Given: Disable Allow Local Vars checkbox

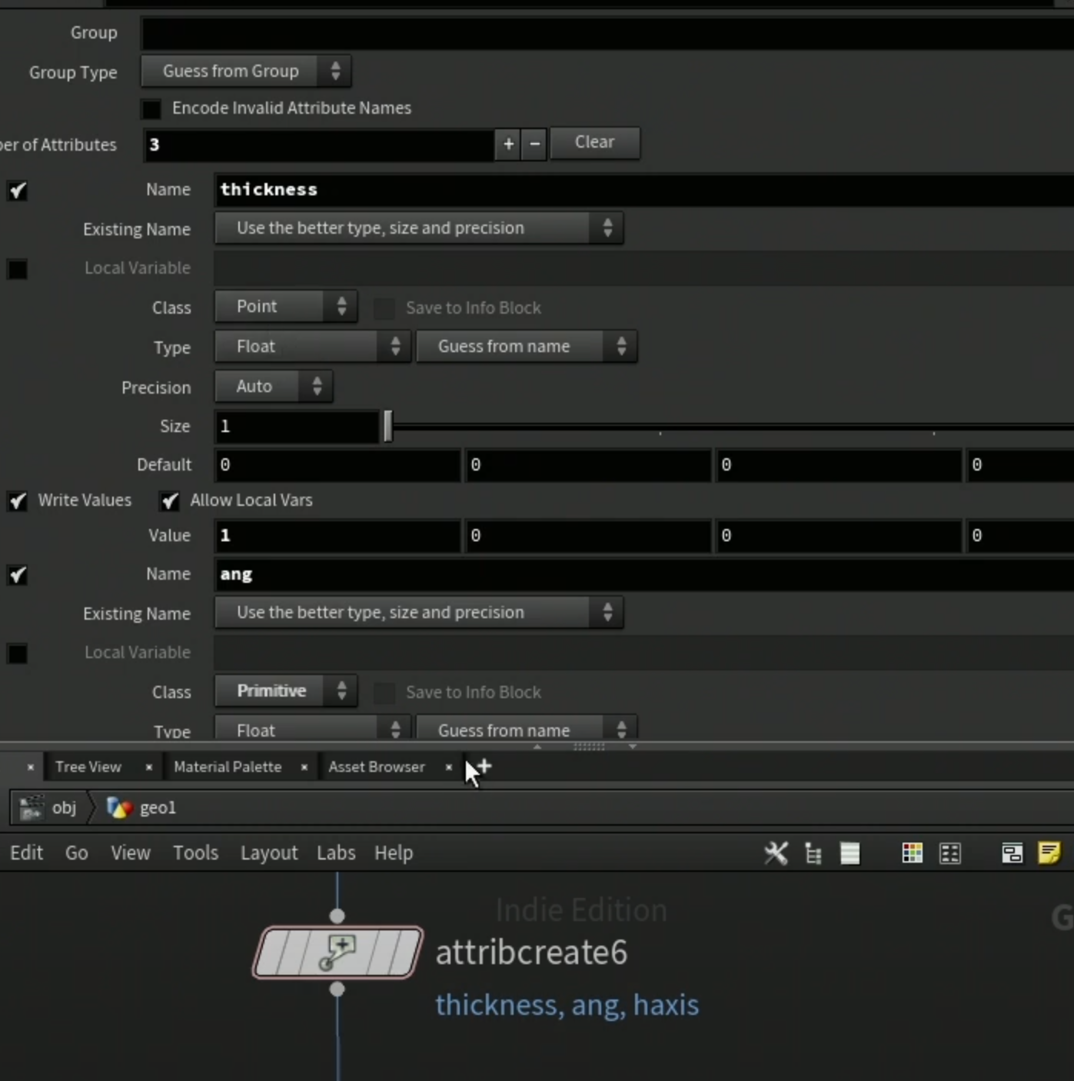Looking at the screenshot, I should point(169,501).
